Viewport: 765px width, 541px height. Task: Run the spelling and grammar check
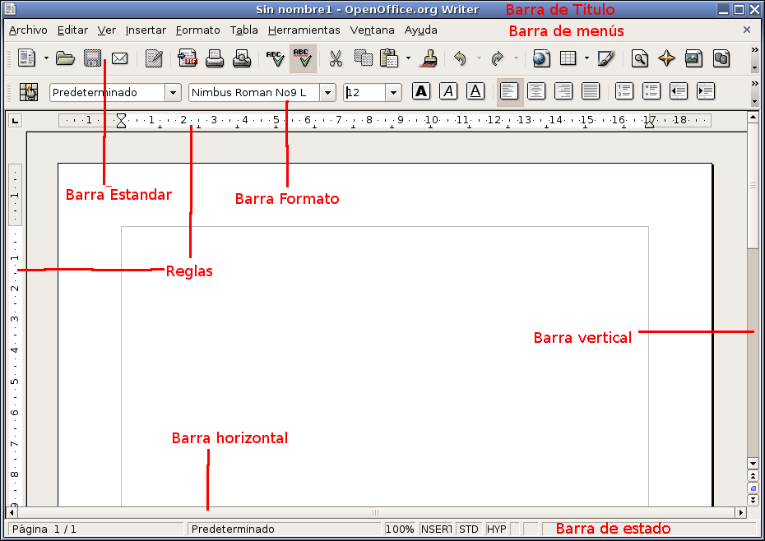276,58
